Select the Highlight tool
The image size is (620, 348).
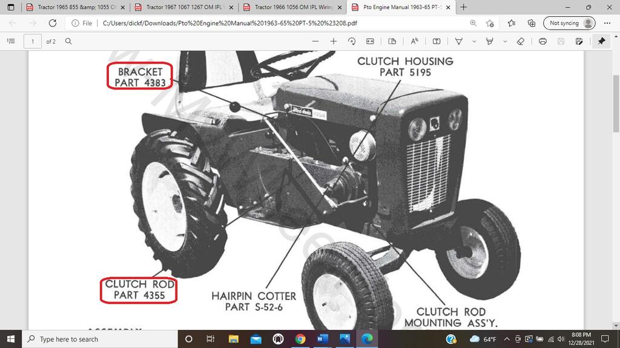tap(489, 41)
